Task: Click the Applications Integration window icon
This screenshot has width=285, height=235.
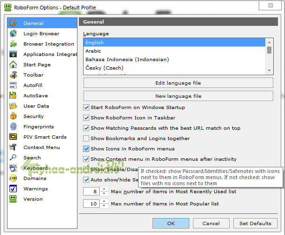Action: pyautogui.click(x=13, y=54)
